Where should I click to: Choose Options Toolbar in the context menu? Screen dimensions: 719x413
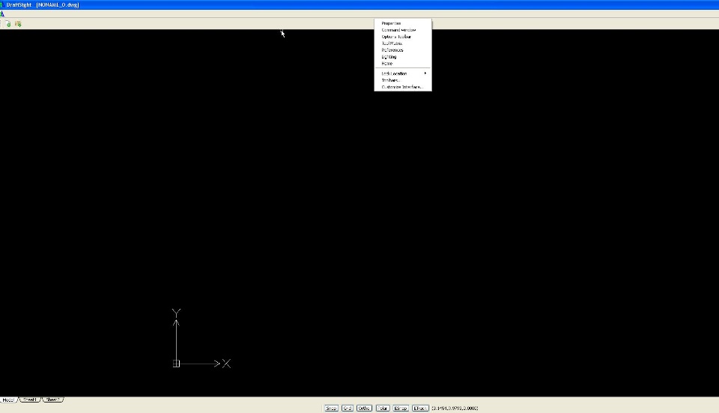point(403,37)
